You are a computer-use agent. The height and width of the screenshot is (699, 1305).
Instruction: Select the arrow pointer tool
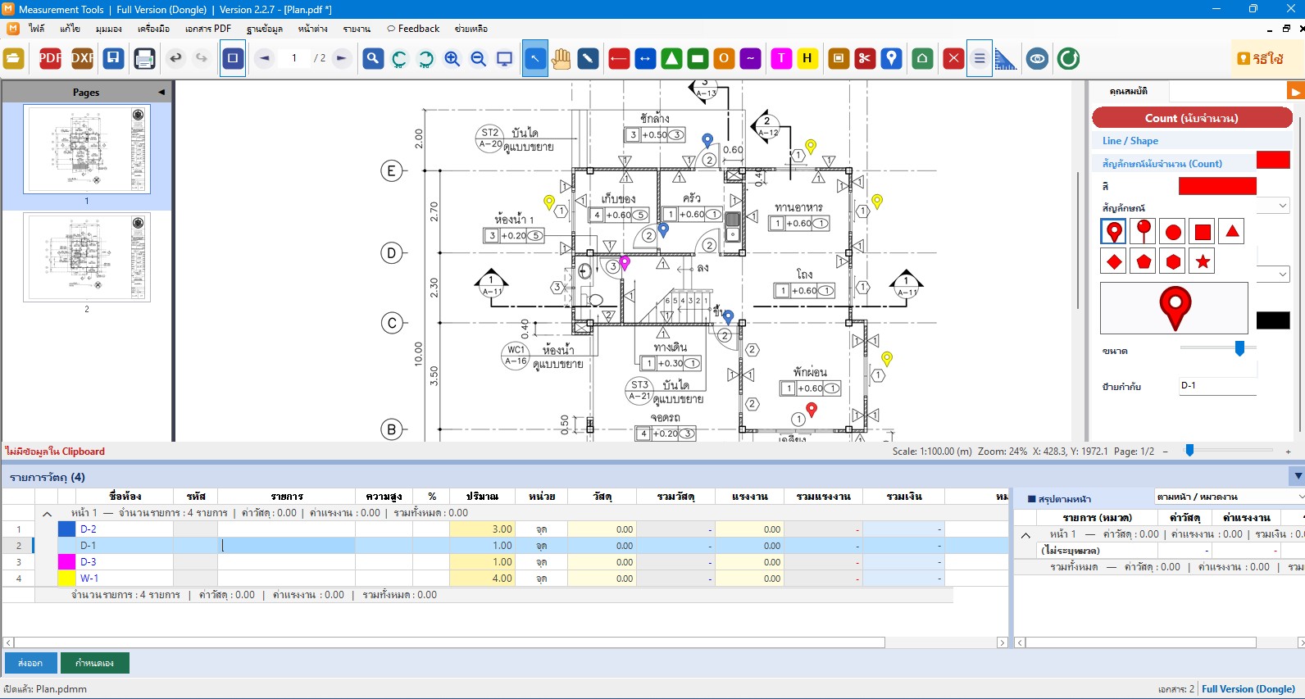tap(535, 58)
